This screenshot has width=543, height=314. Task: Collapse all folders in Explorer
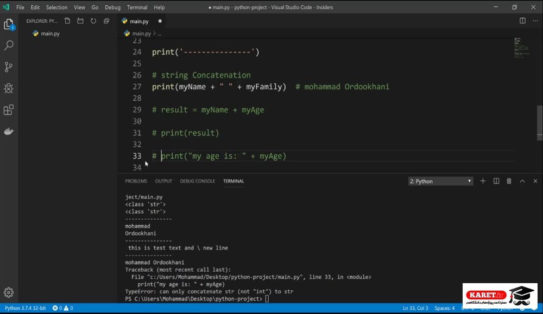coord(106,21)
